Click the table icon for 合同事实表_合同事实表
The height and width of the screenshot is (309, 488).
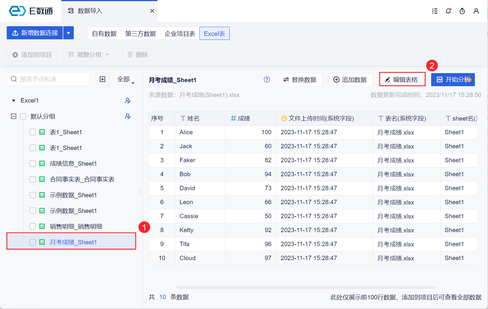pyautogui.click(x=42, y=179)
